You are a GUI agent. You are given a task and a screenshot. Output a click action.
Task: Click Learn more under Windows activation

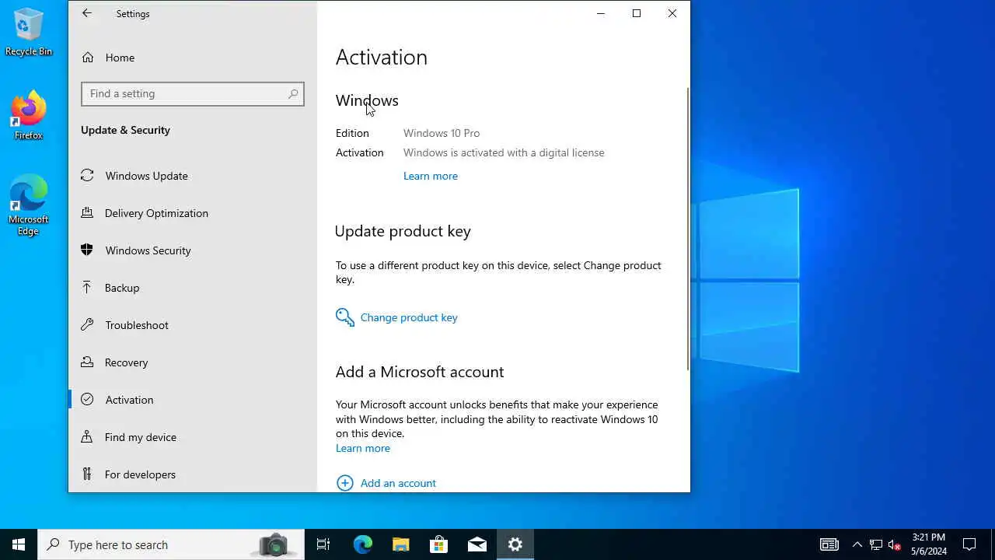click(x=430, y=176)
